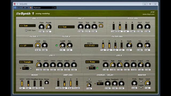Open the LFO 1 Sync triangle menu
171x96 pixels.
(21, 68)
